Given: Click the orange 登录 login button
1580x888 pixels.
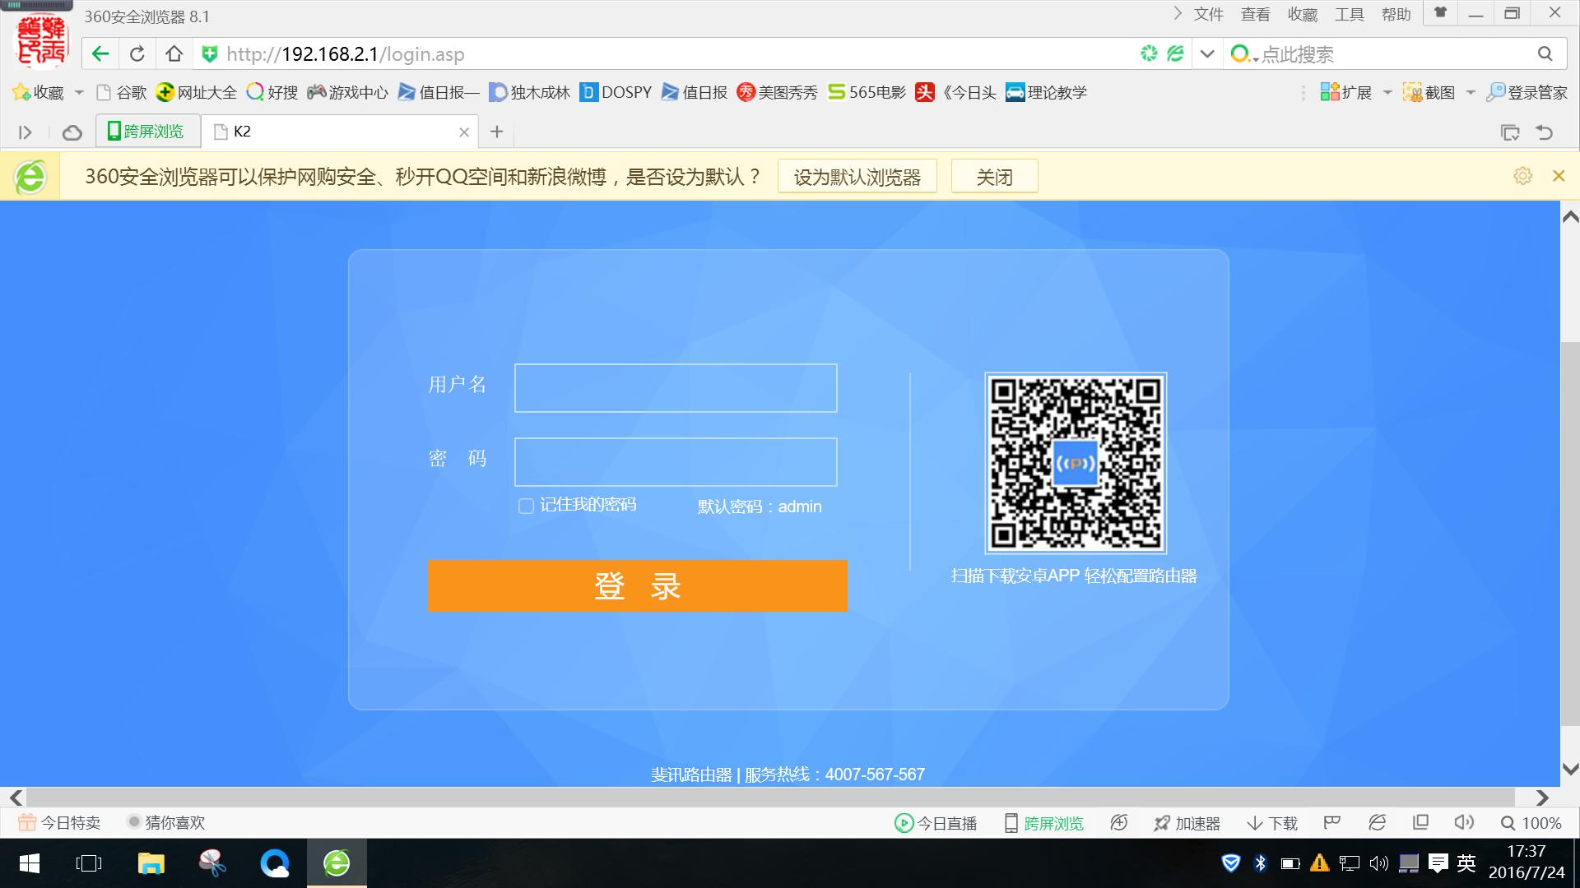Looking at the screenshot, I should click(x=636, y=585).
